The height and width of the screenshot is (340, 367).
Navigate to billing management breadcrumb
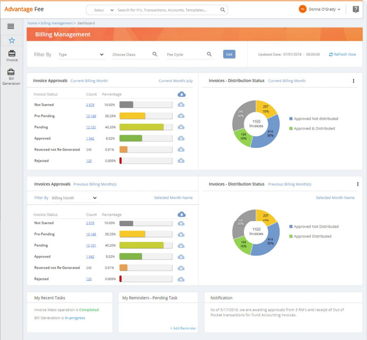[57, 23]
